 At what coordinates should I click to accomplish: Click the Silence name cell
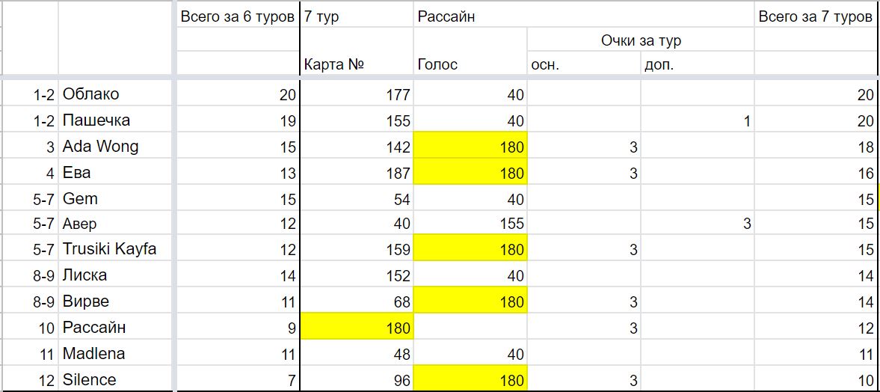(117, 379)
